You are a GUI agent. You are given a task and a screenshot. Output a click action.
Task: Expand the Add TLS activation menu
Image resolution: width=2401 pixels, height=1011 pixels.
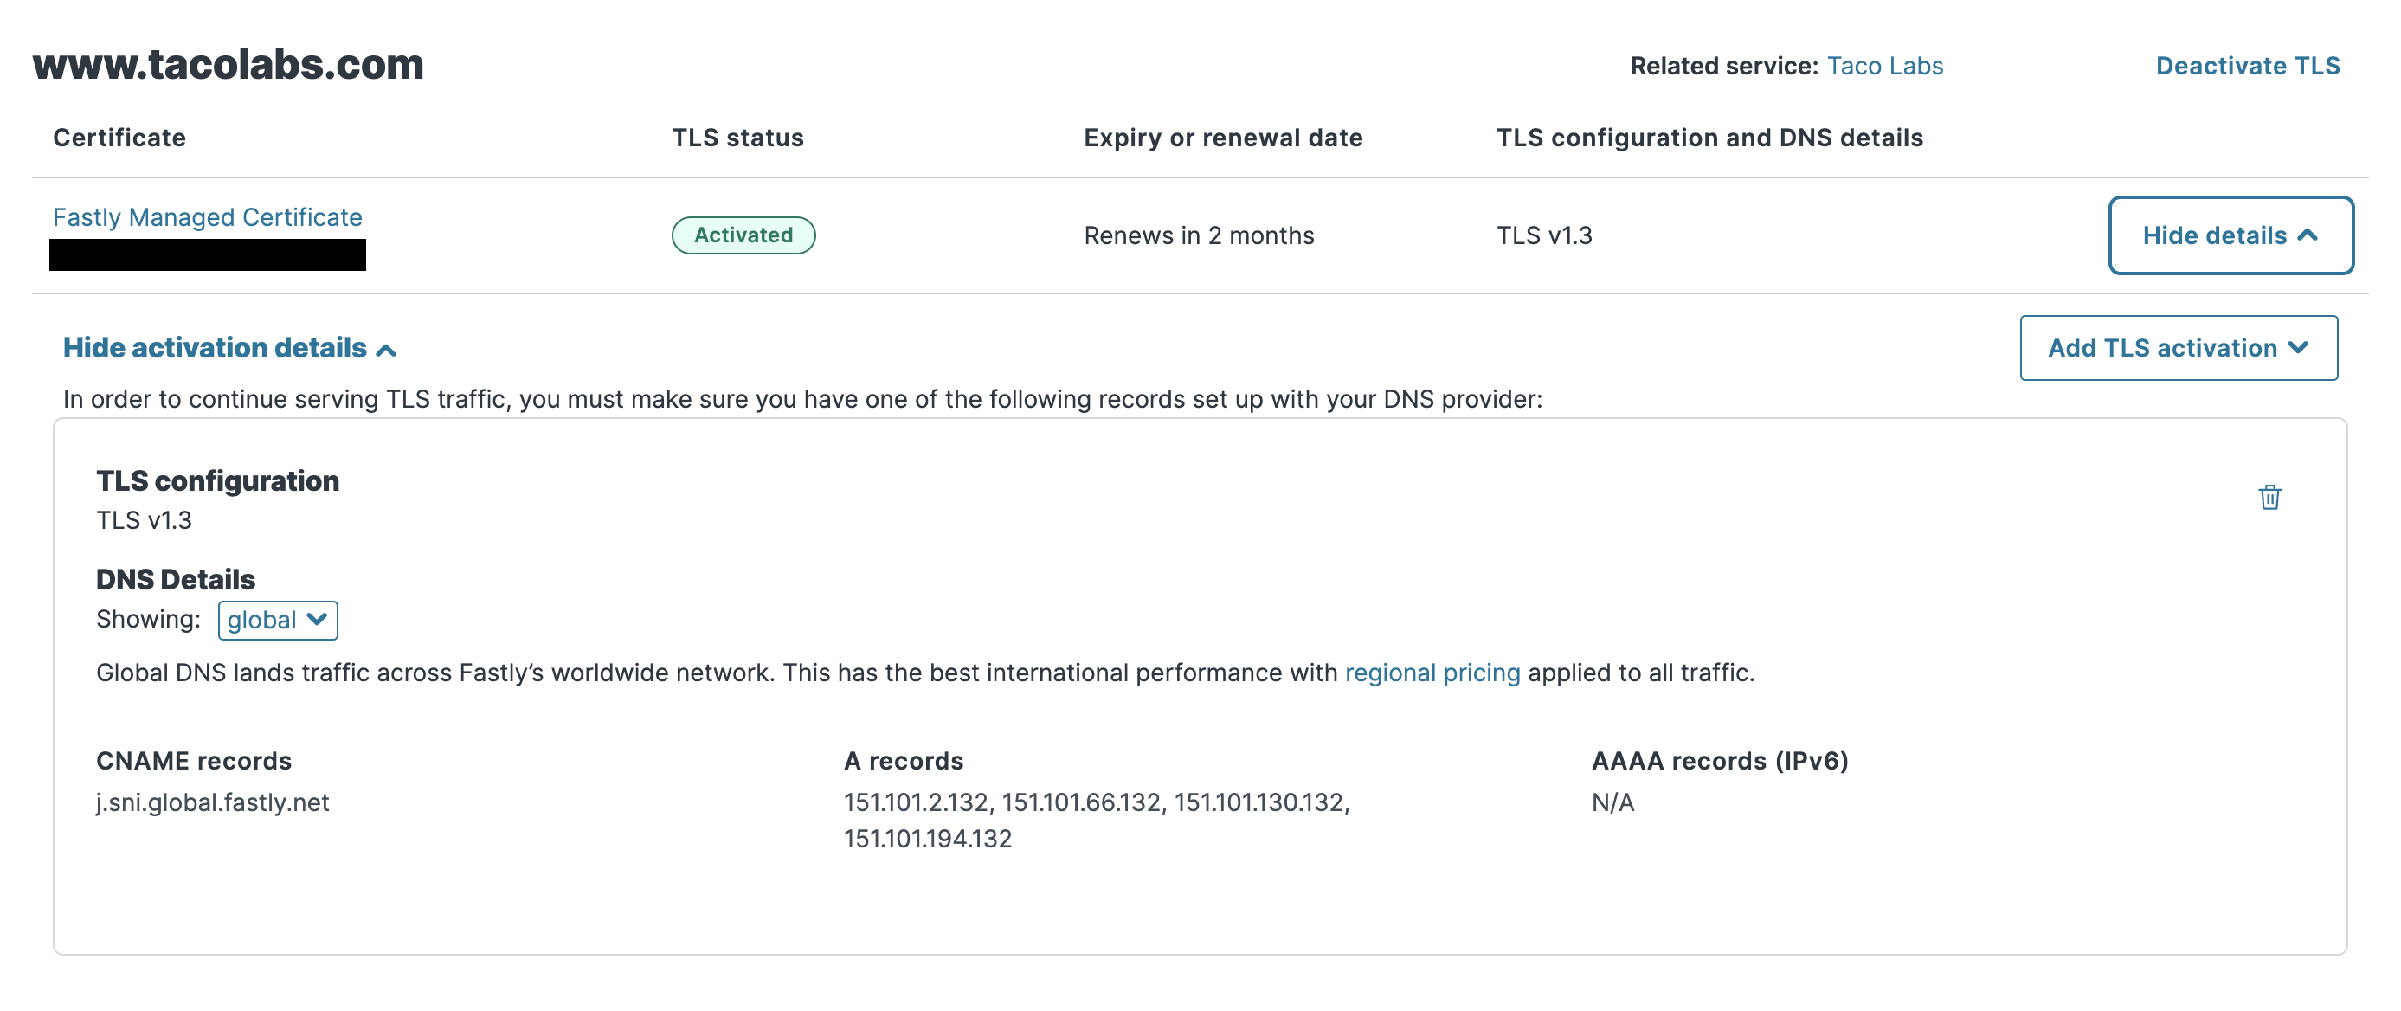2179,348
